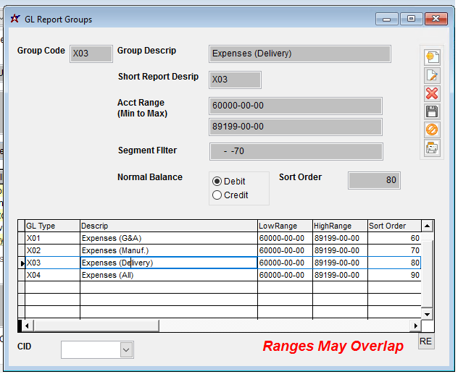Click the Segment Filter field
This screenshot has width=458, height=374.
[x=295, y=151]
